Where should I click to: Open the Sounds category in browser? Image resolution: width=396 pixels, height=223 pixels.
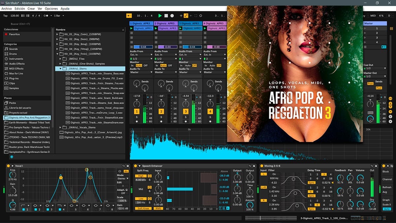[x=13, y=49]
